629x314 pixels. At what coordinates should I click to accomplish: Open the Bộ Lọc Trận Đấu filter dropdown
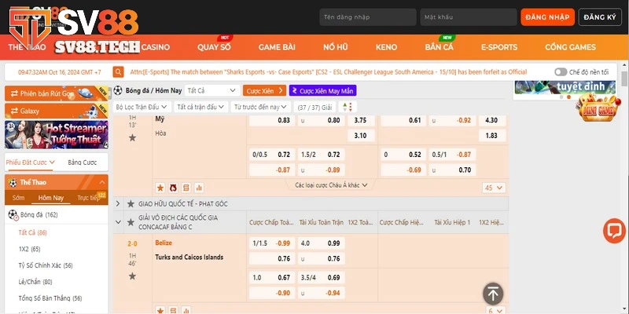point(141,107)
